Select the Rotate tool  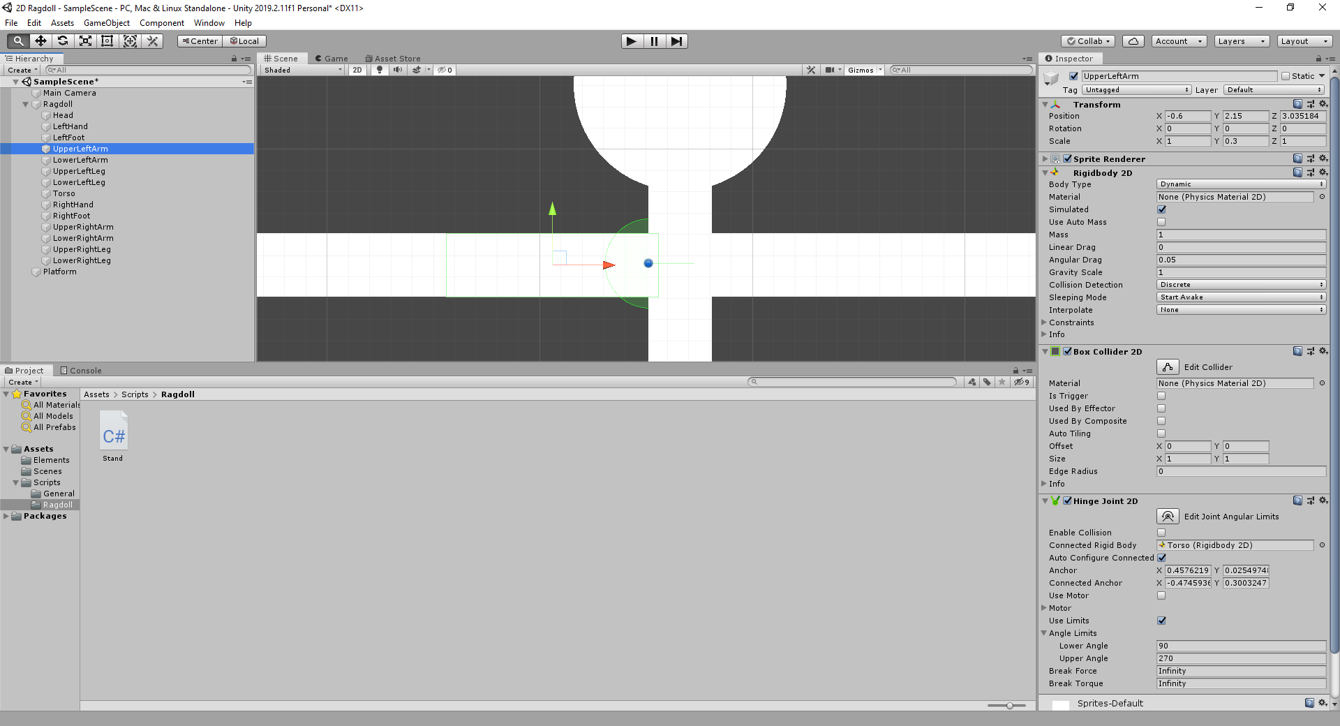[x=63, y=41]
